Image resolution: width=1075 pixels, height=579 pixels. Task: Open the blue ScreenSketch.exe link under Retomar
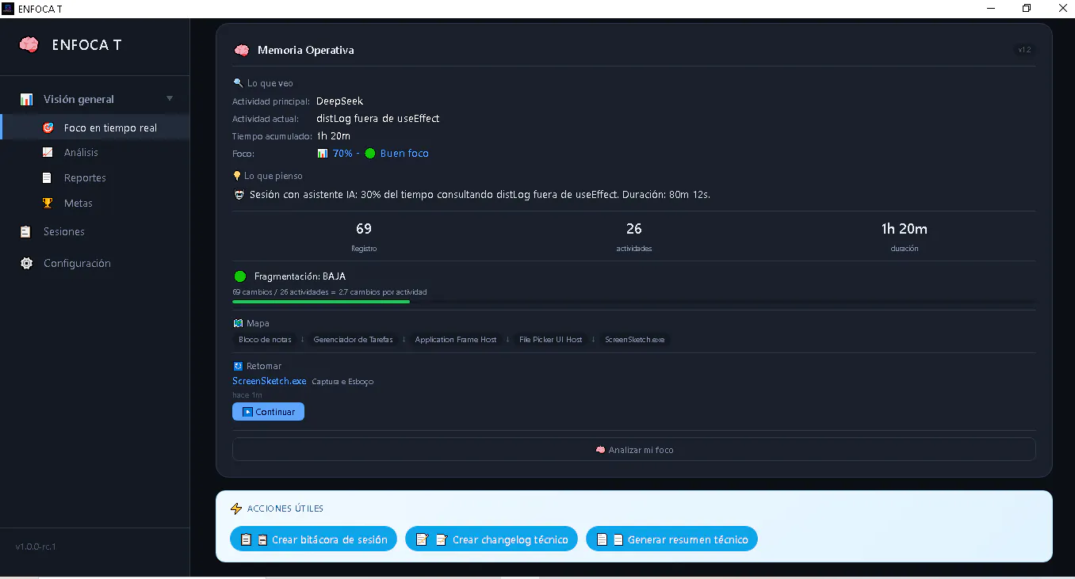[x=269, y=381]
